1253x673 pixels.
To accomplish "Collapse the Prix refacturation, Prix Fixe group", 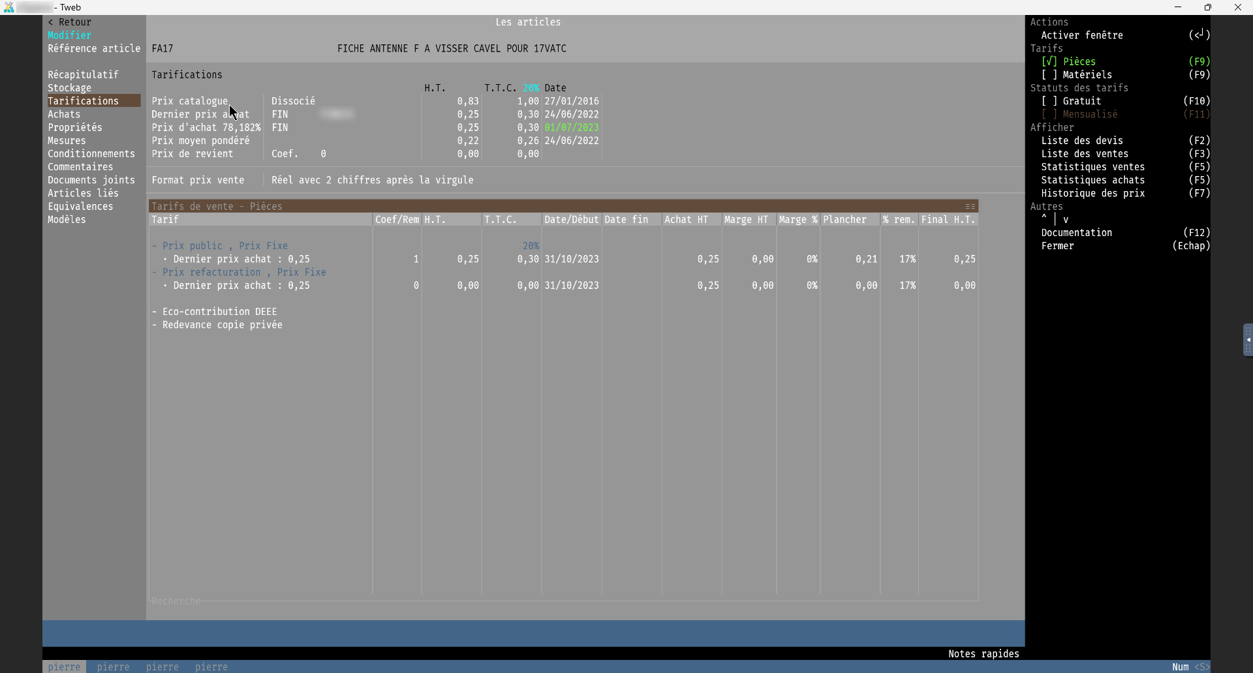I will pyautogui.click(x=155, y=273).
